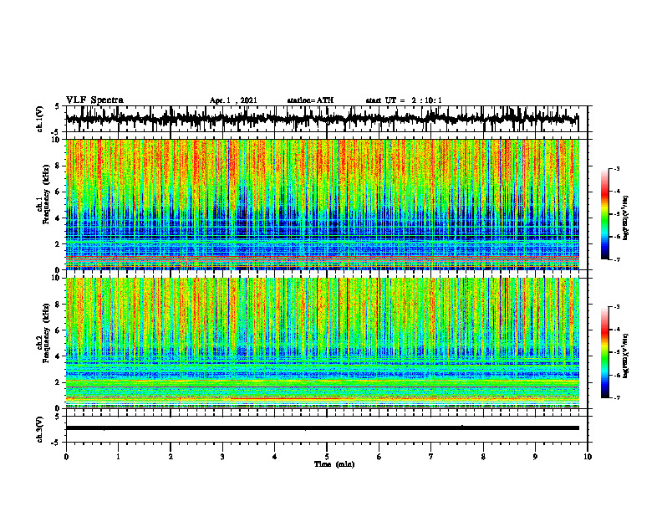Select the date label 'Apr. 1, 2021'
Screen dimensions: 662x512
tap(233, 100)
